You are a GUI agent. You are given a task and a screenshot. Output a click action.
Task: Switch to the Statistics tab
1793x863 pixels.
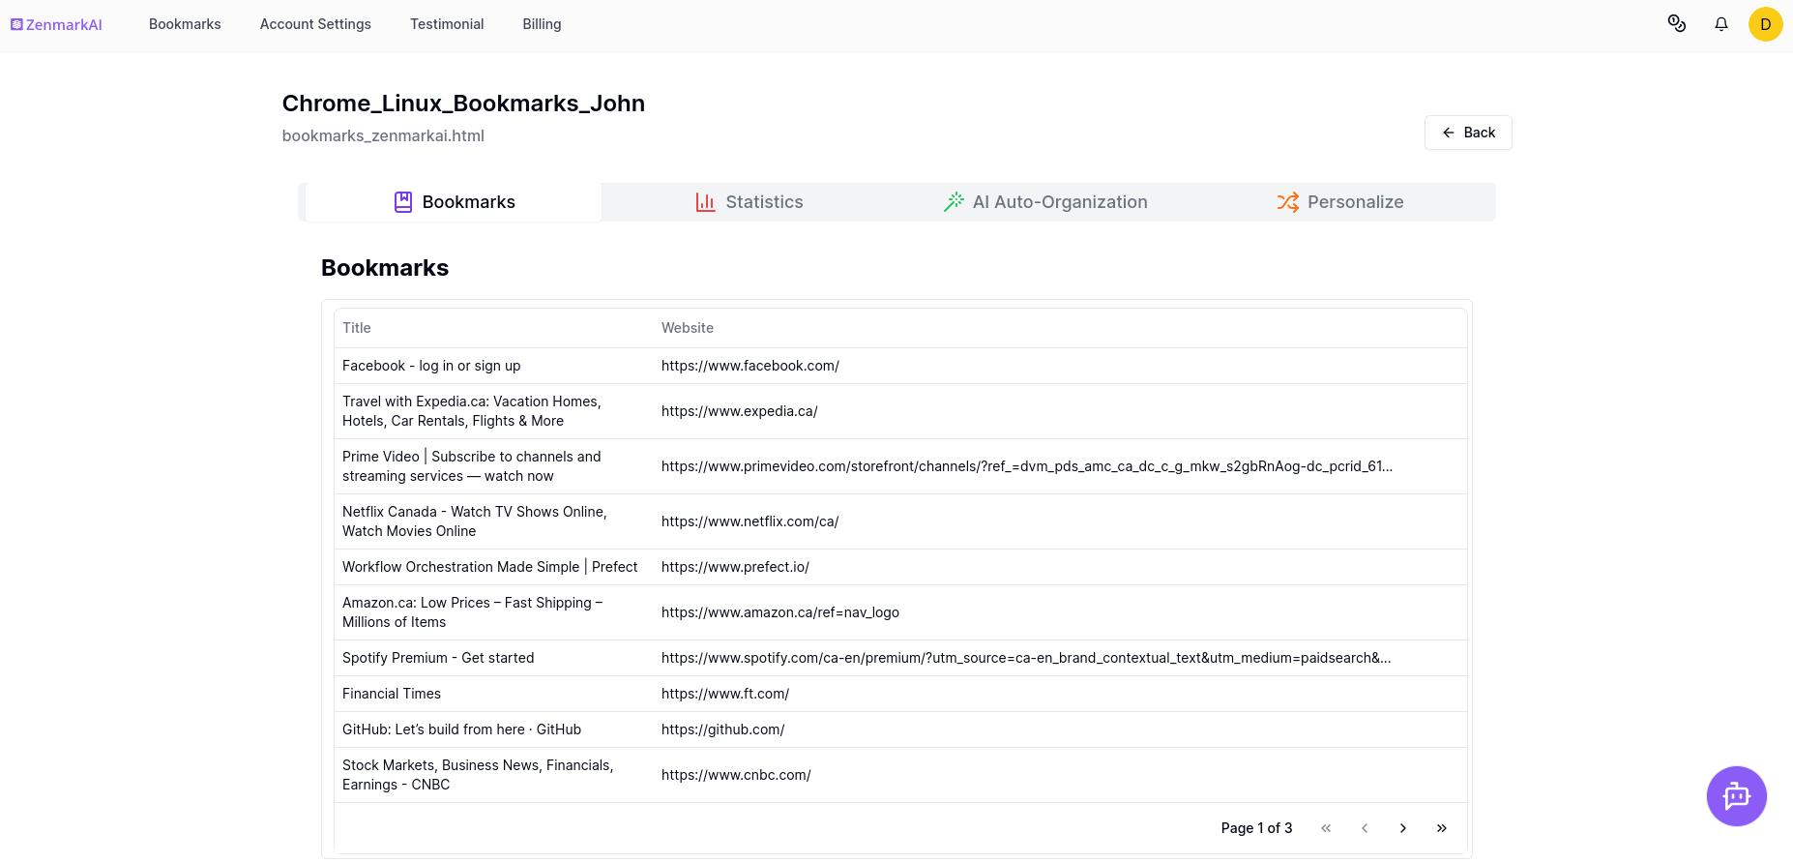(750, 202)
